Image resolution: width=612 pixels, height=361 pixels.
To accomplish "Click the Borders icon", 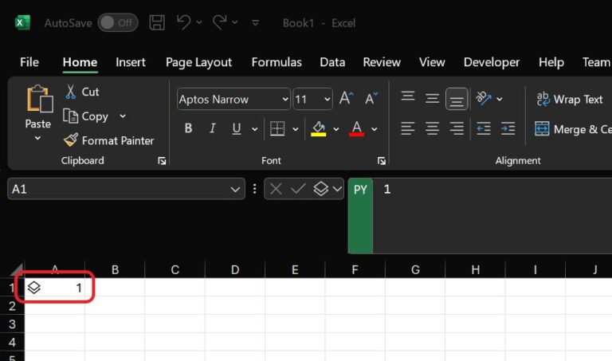I will tap(277, 128).
